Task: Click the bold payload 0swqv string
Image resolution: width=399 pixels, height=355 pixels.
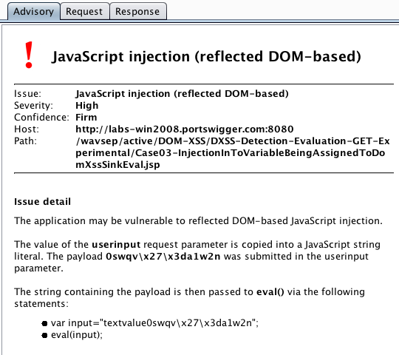Action: tap(163, 256)
